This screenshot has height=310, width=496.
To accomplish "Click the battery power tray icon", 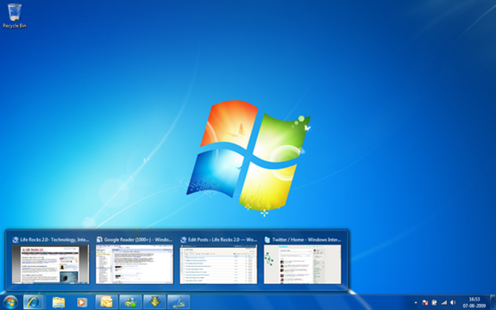I will click(x=434, y=302).
